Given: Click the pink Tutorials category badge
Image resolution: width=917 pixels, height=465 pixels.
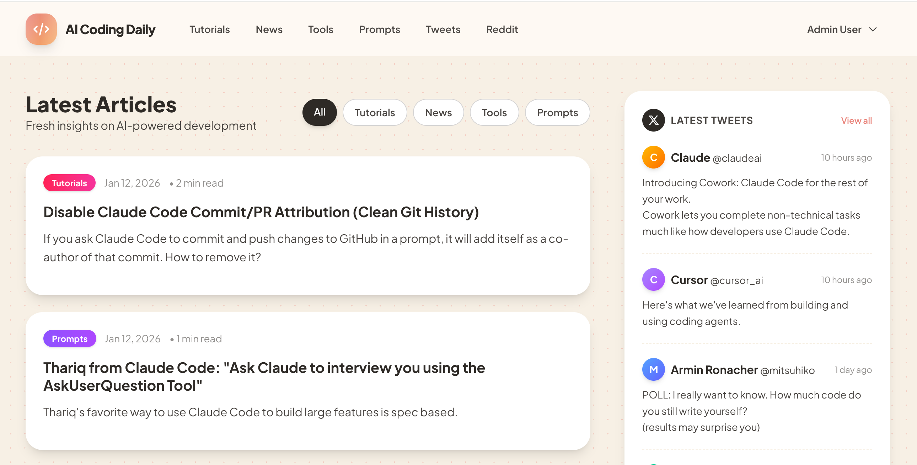Looking at the screenshot, I should tap(69, 183).
